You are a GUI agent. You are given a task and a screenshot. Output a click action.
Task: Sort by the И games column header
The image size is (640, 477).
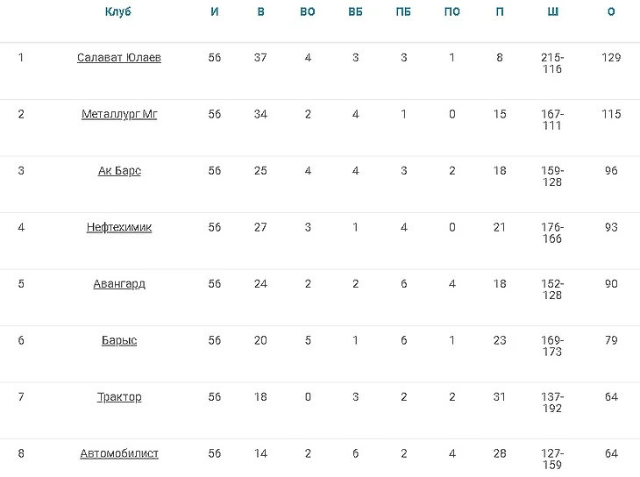coord(215,11)
